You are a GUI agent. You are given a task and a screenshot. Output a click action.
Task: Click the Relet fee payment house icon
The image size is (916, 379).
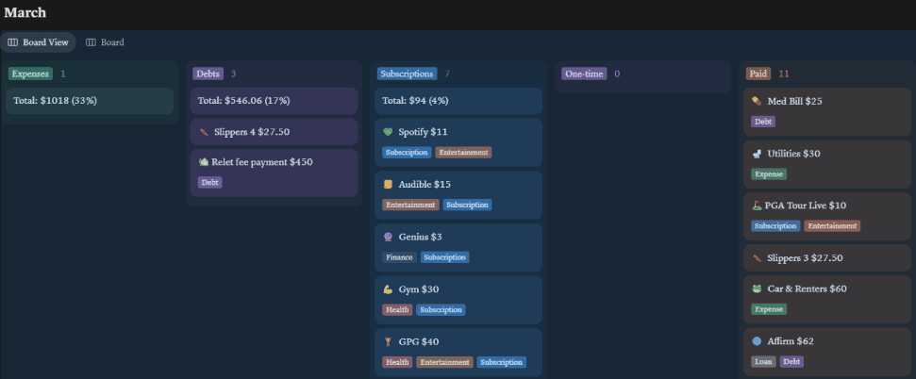[204, 162]
